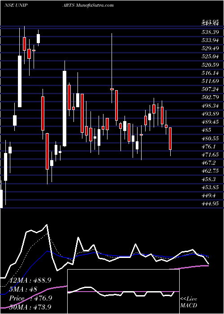
Task: Click the 462.75 price level label
Action: click(210, 171)
